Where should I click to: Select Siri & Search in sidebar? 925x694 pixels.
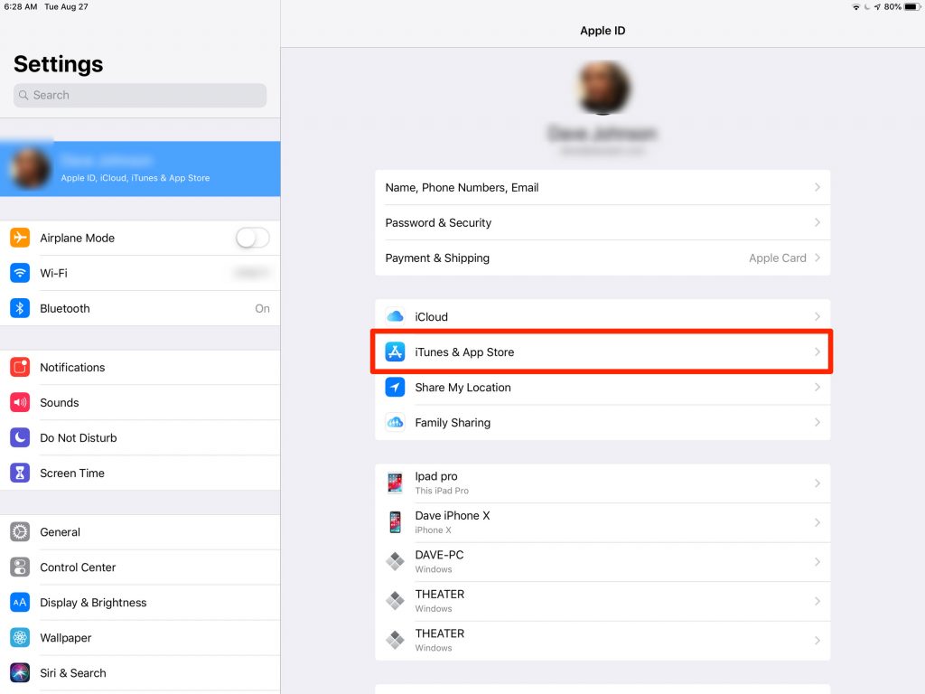point(140,673)
